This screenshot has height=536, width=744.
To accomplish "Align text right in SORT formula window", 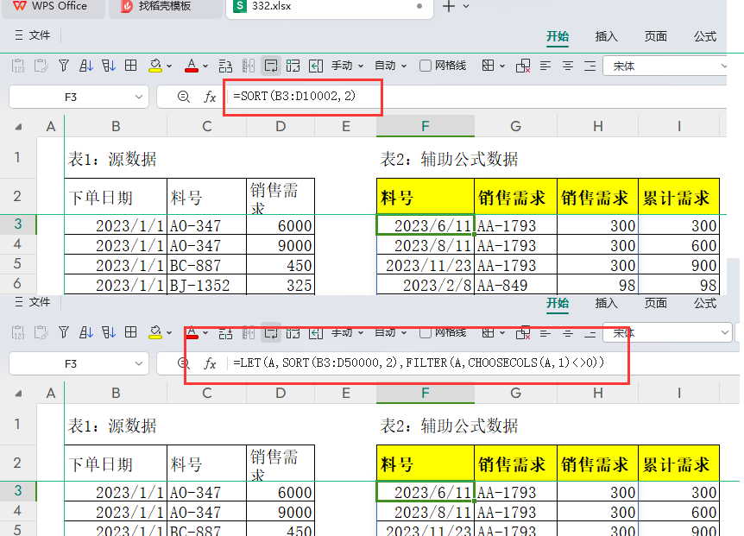I will point(590,66).
